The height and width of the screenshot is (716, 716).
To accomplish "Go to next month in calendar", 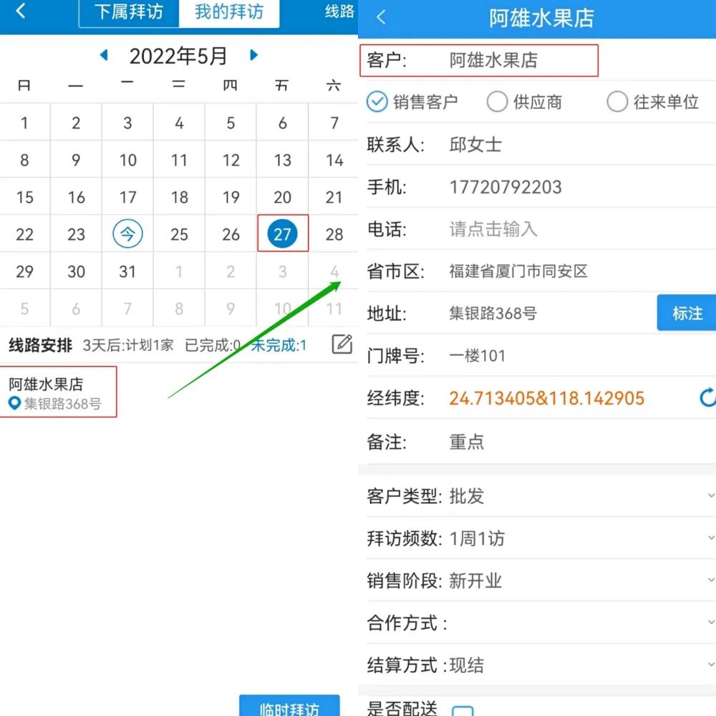I will (253, 55).
